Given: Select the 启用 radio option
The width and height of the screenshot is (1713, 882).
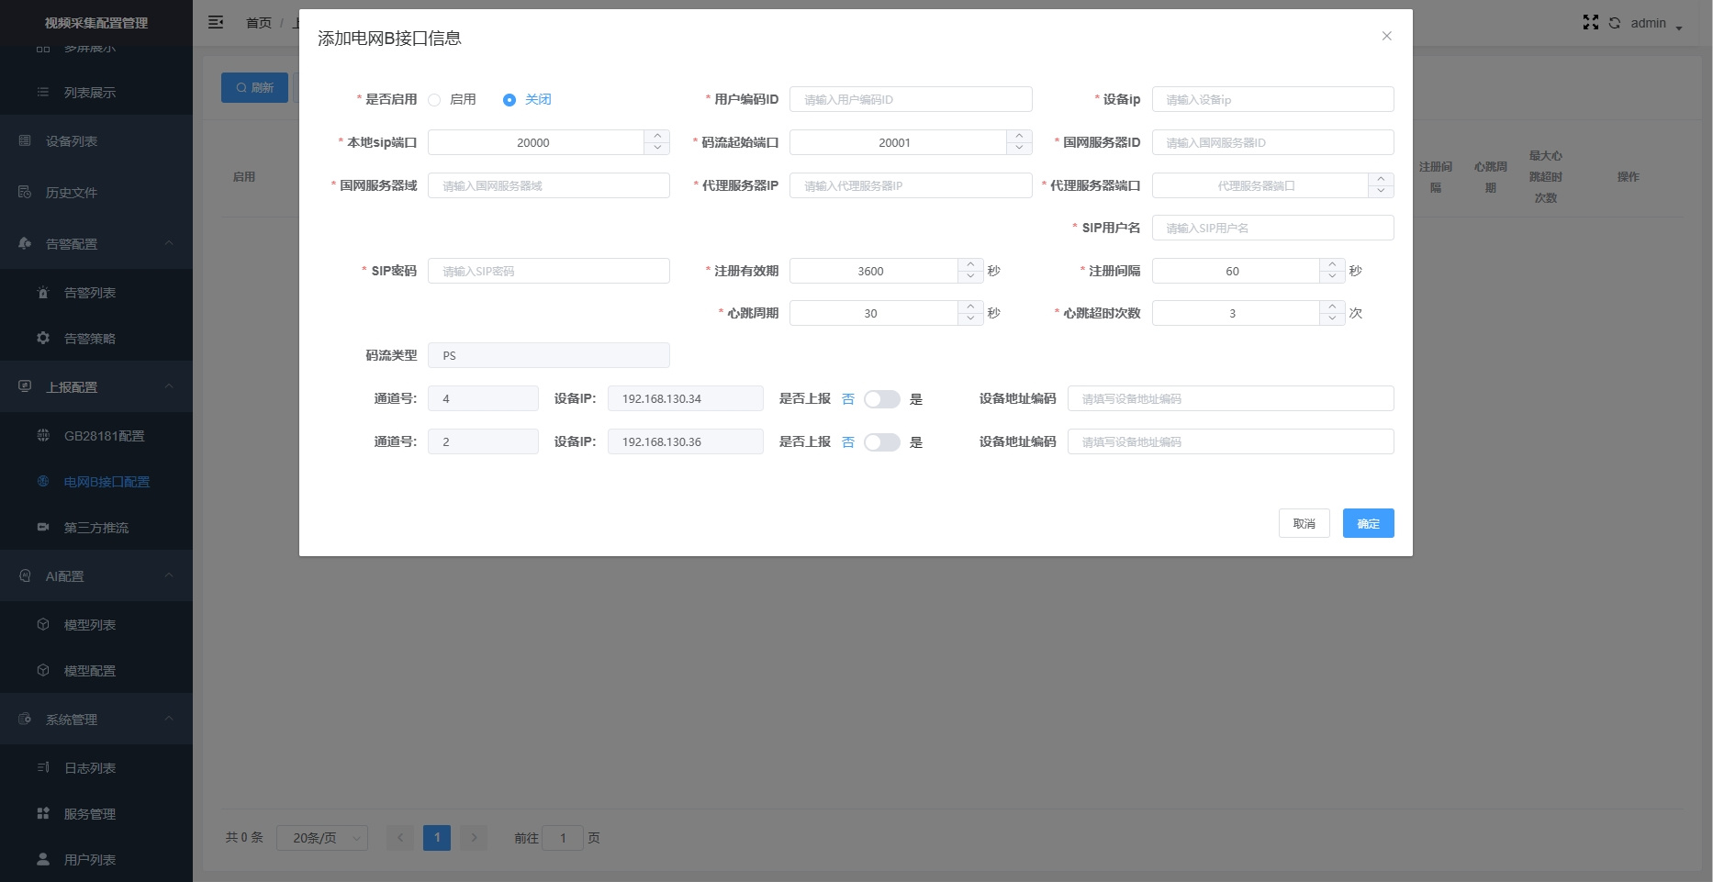Looking at the screenshot, I should pos(434,99).
